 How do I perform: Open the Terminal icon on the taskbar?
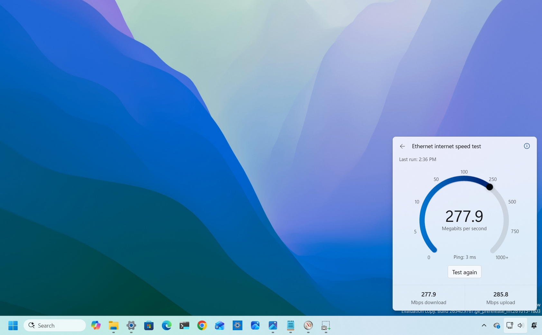tap(184, 325)
